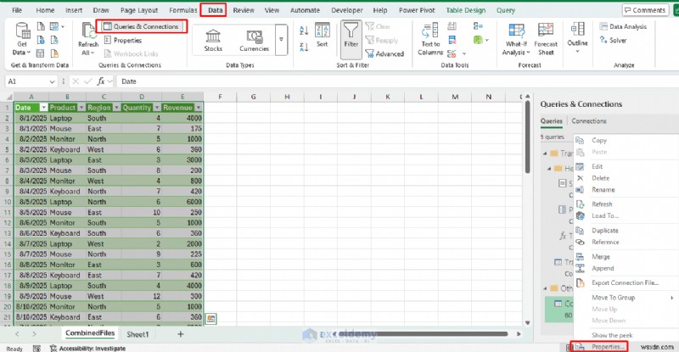
Task: Click Accessibility: Investigate in status bar
Action: tap(88, 349)
